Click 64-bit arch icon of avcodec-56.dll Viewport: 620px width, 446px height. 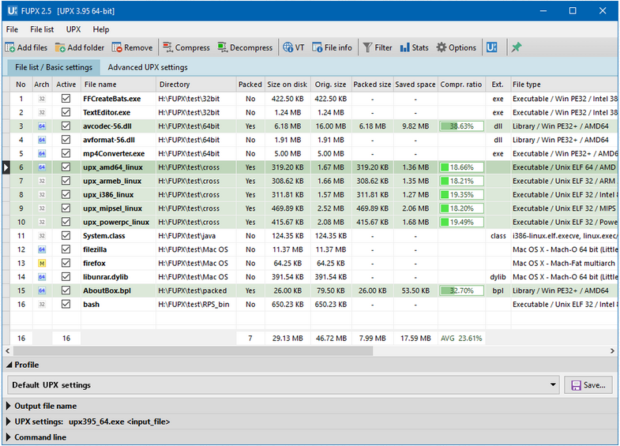click(42, 126)
